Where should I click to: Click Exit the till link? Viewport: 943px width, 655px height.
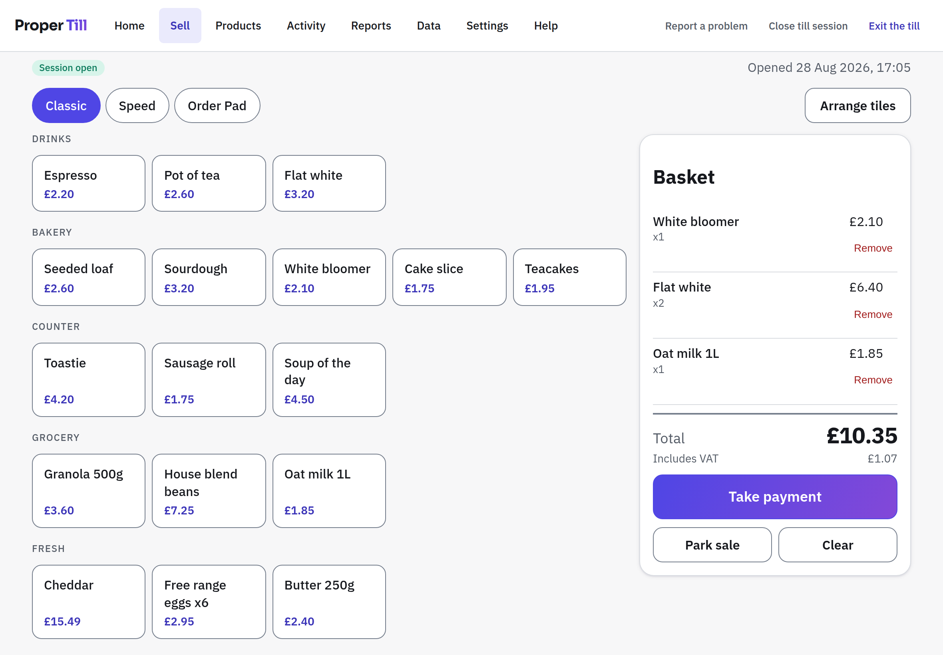(894, 26)
